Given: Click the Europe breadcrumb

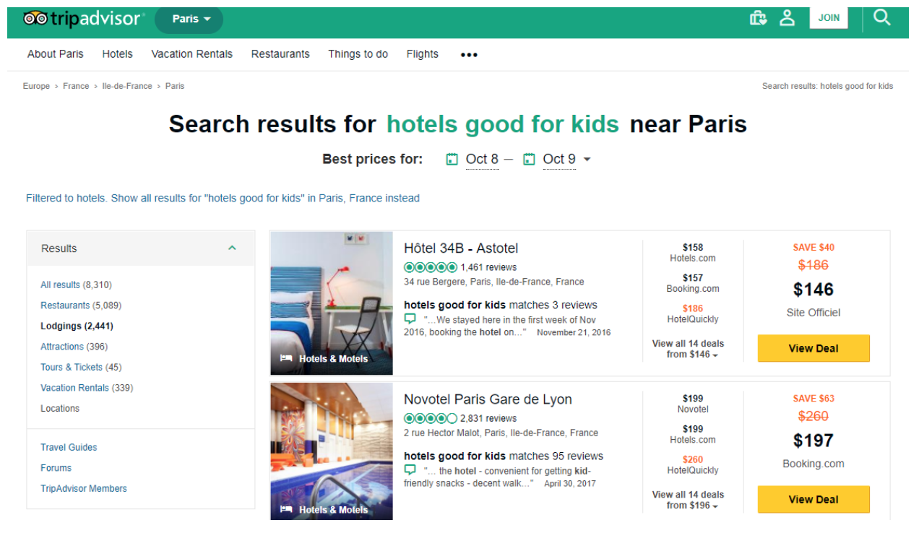Looking at the screenshot, I should [x=36, y=86].
